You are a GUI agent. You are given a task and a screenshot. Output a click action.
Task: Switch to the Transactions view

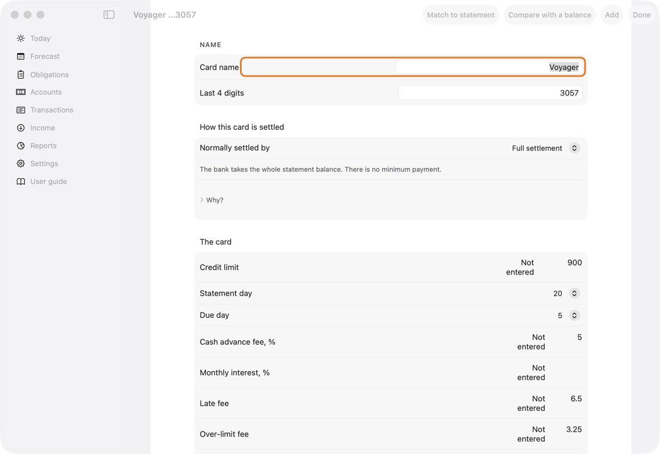point(52,110)
